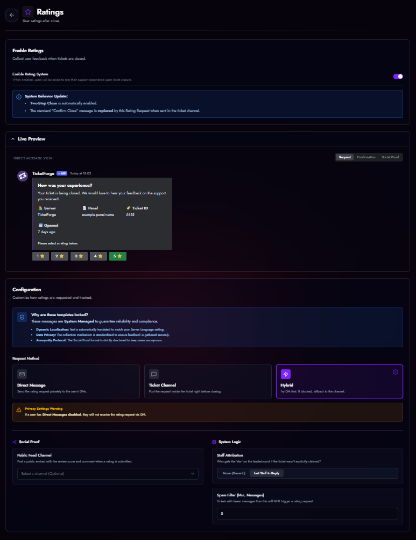Click the 2 star rating button
The image size is (416, 540).
click(x=60, y=256)
